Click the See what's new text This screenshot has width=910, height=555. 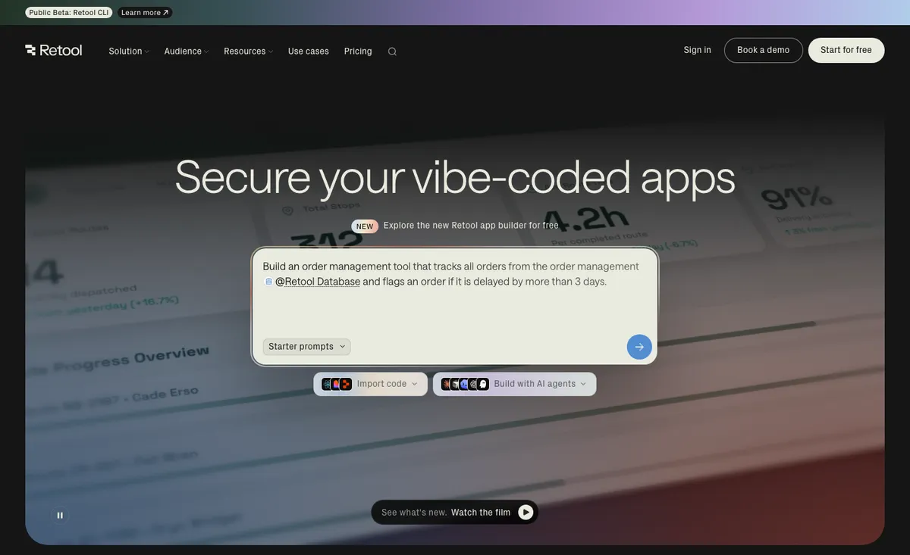[x=414, y=513]
